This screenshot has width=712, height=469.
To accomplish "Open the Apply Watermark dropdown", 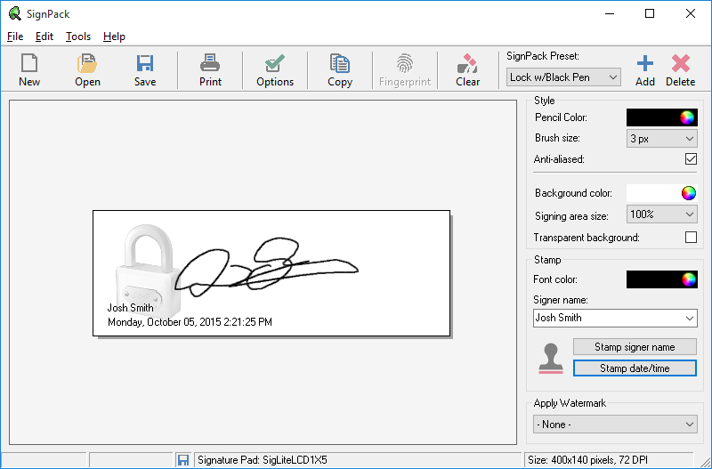I will [615, 425].
